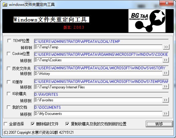Check the 历史文件夹 checkbox
This screenshot has width=176, height=138.
(9, 68)
